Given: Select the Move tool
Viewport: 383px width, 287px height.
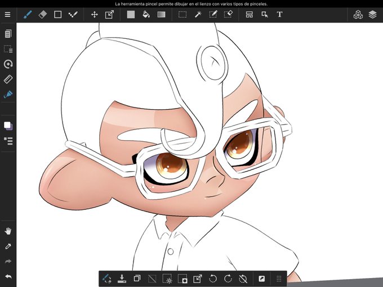Looking at the screenshot, I should point(95,15).
